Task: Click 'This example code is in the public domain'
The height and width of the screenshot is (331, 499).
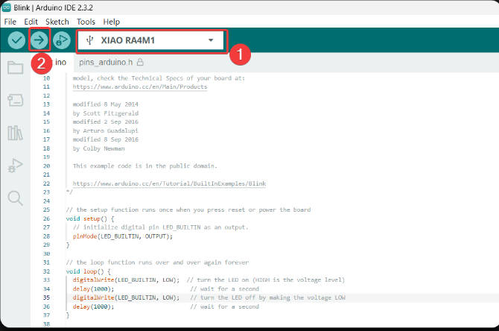Action: point(144,166)
